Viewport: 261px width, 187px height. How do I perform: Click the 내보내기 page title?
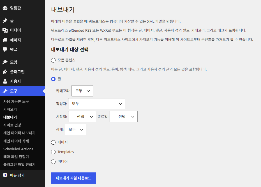[x=63, y=10]
